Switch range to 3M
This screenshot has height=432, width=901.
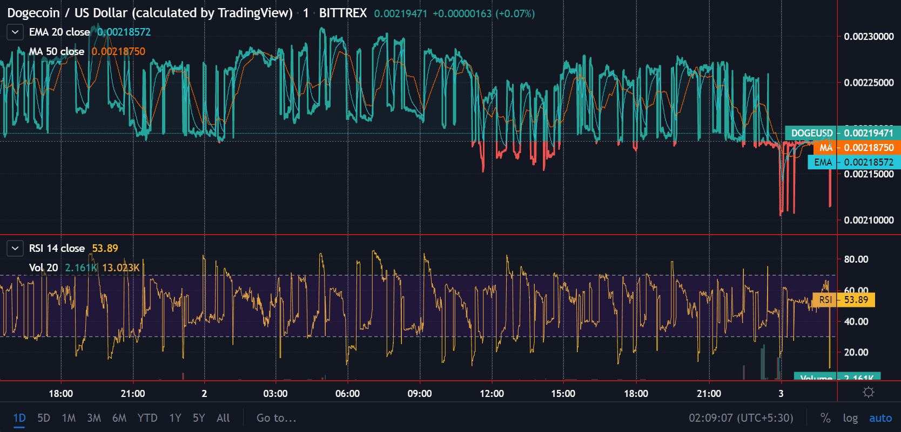click(x=94, y=418)
